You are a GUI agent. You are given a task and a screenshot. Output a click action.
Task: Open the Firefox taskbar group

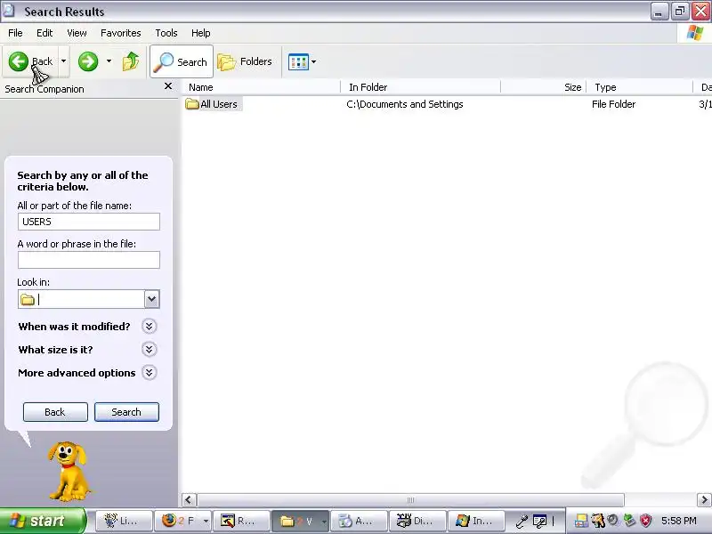183,521
